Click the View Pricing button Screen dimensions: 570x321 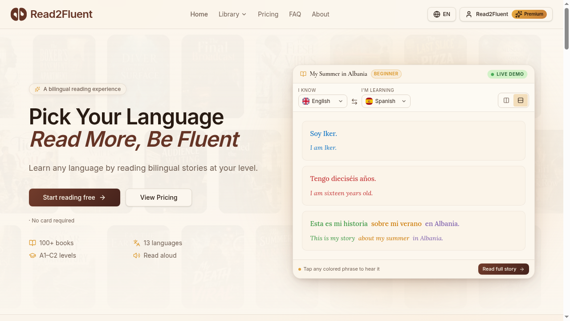[159, 198]
